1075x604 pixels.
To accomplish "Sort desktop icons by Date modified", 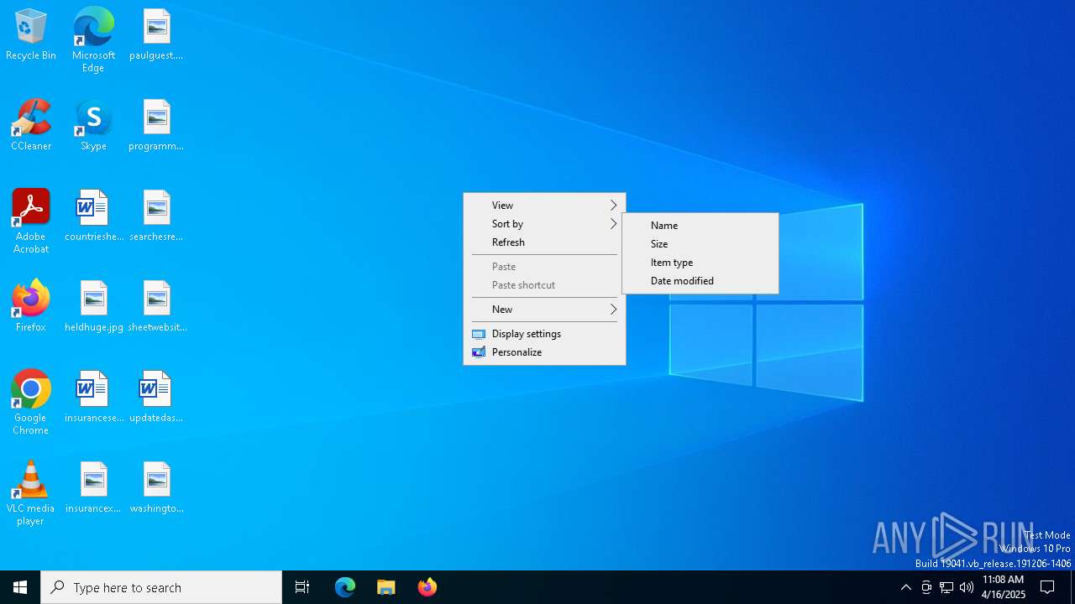I will click(x=700, y=281).
